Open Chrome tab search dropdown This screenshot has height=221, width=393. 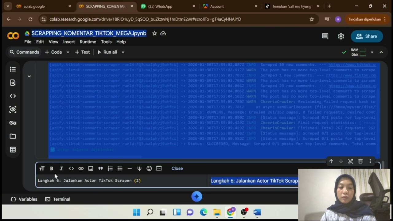pos(8,6)
